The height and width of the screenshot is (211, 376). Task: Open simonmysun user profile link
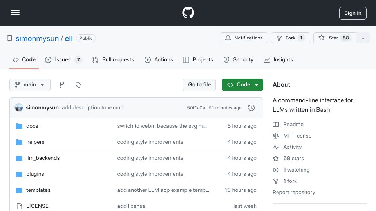[37, 38]
